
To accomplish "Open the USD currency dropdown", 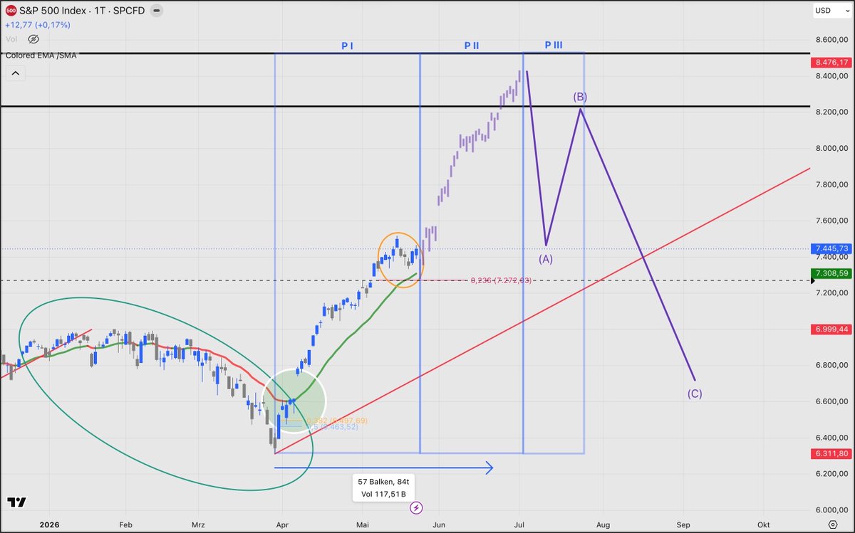I will (x=831, y=11).
